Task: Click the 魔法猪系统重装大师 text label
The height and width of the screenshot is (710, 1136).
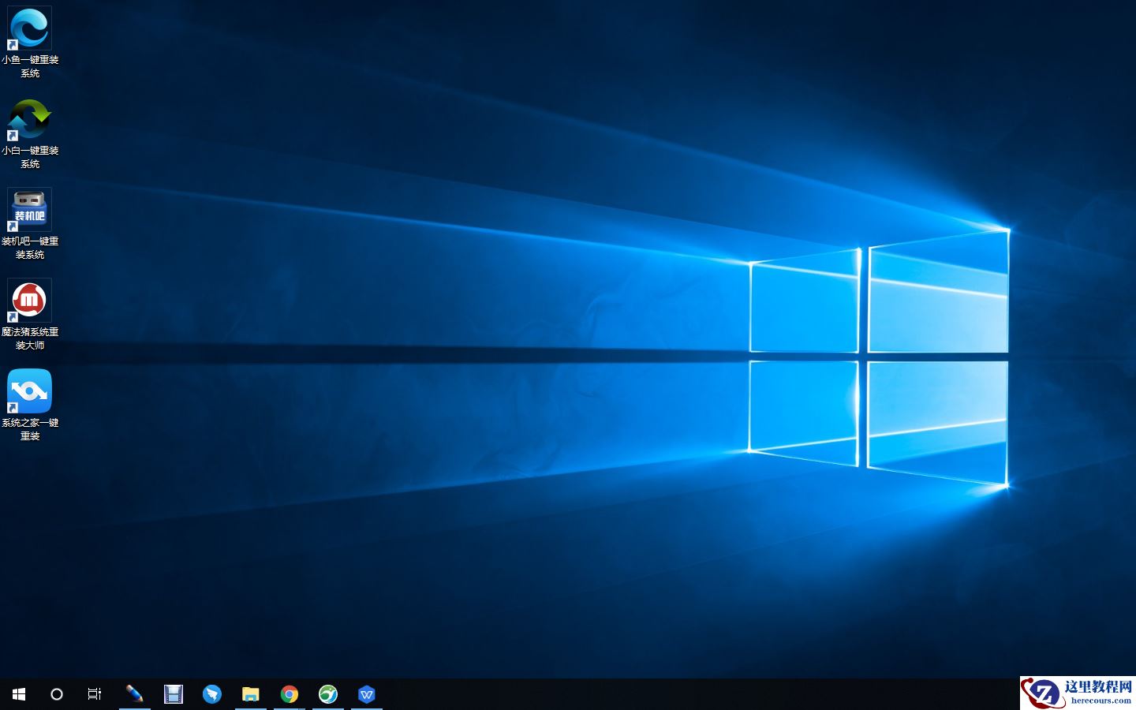Action: point(30,338)
